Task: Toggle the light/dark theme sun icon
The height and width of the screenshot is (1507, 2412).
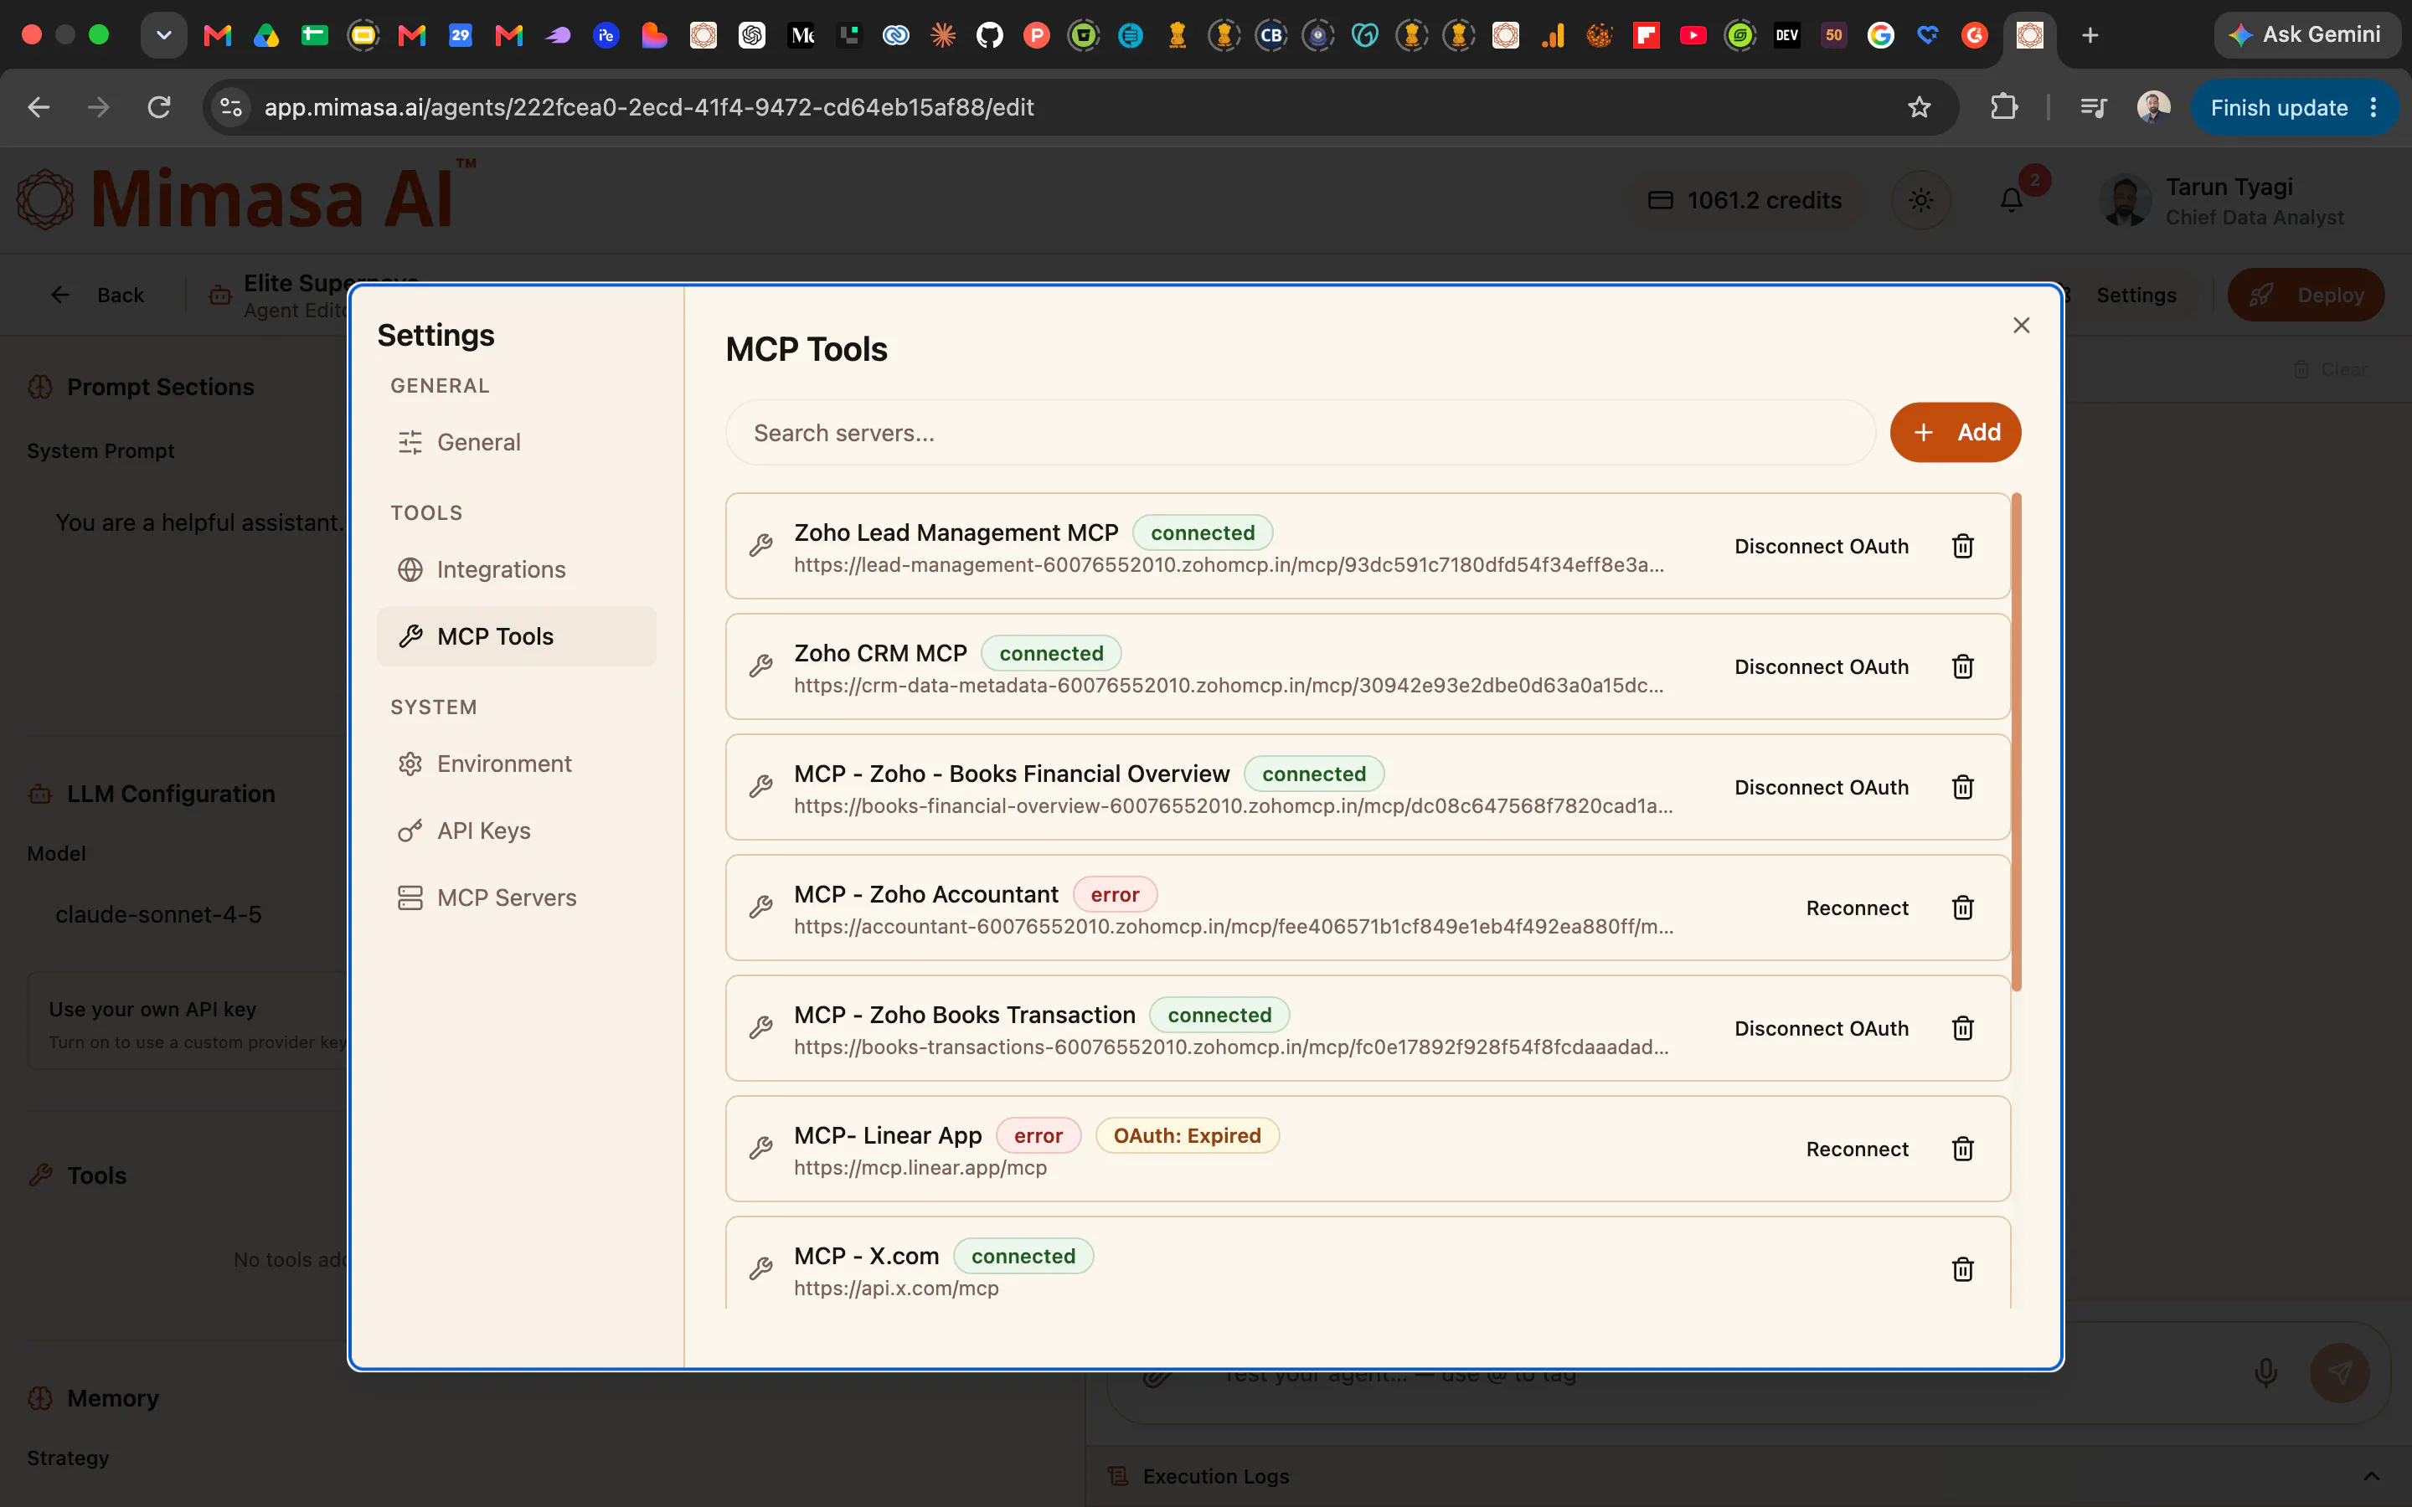Action: (x=1920, y=200)
